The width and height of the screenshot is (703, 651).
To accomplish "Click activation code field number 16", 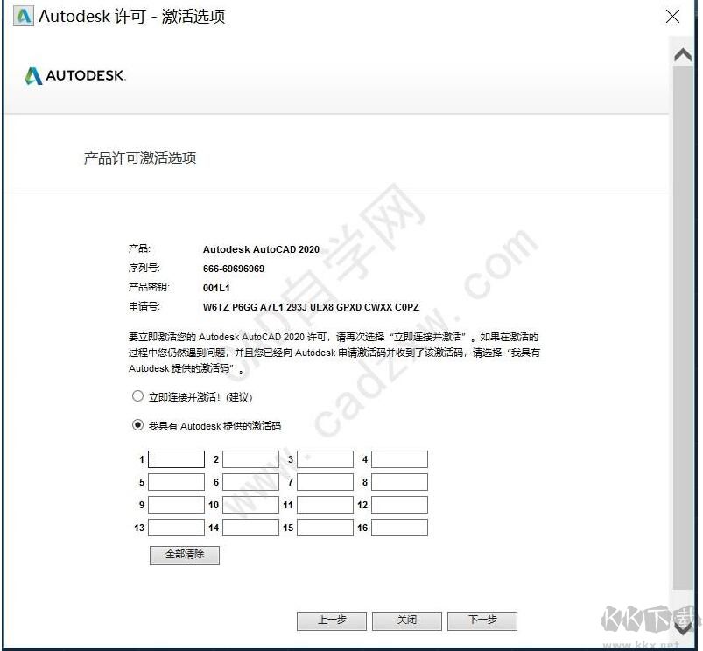I will point(399,527).
